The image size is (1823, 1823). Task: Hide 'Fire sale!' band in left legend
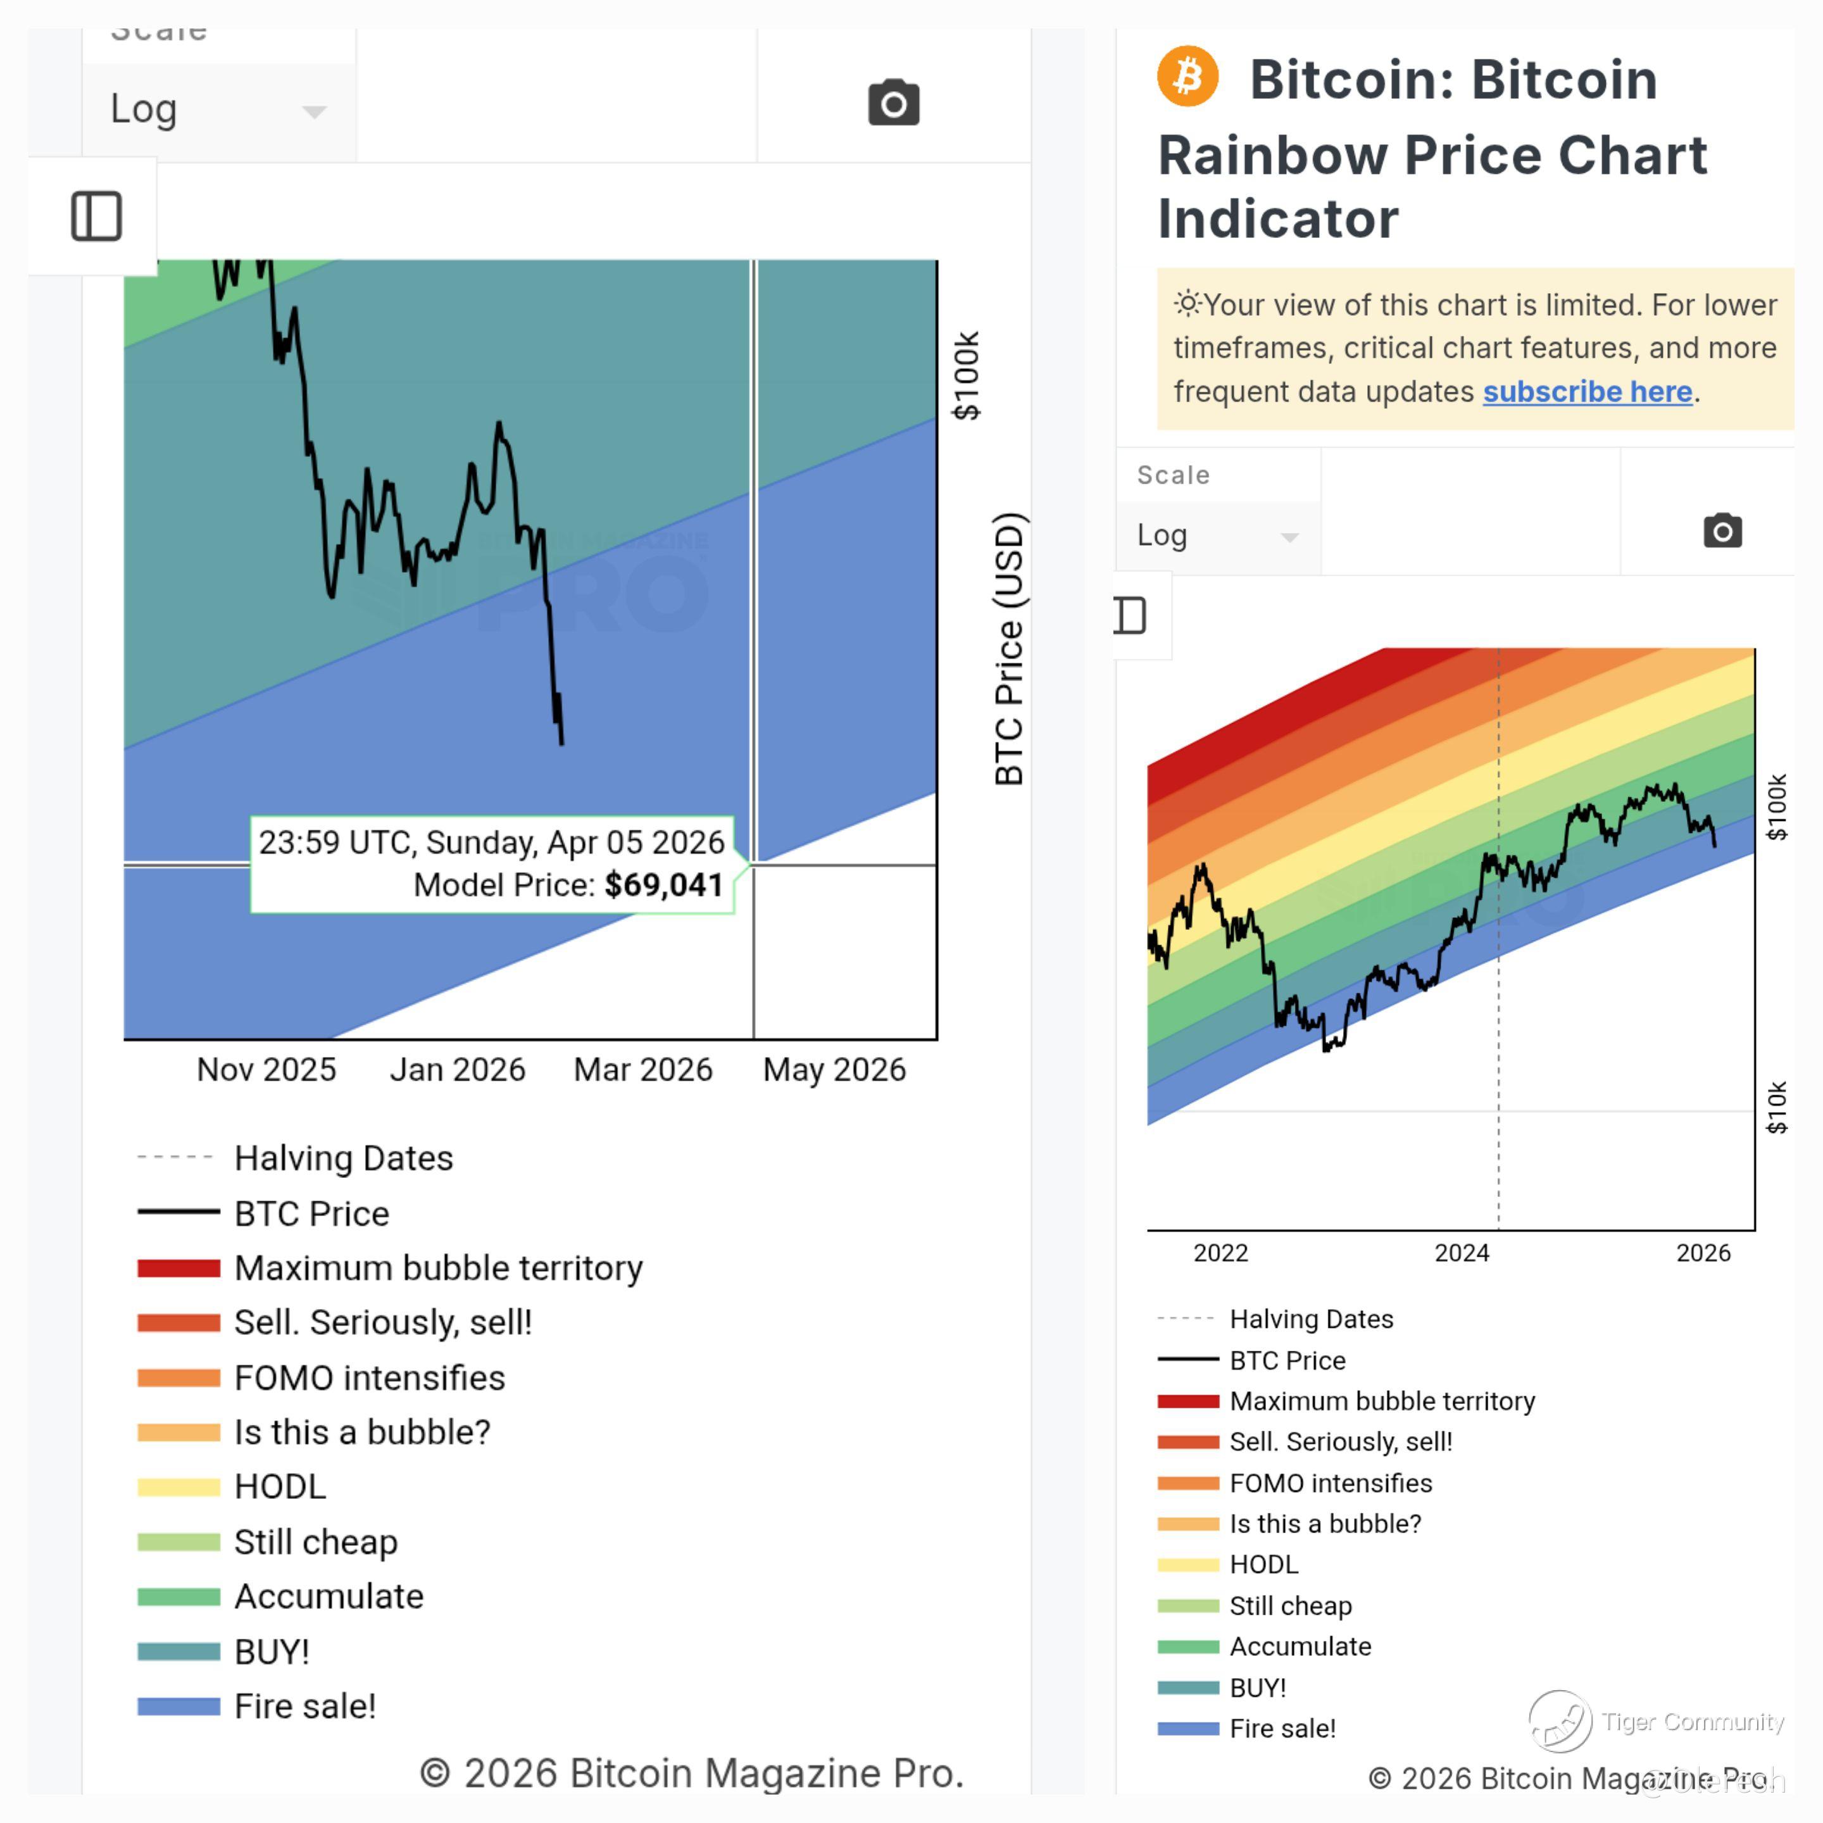[x=304, y=1706]
